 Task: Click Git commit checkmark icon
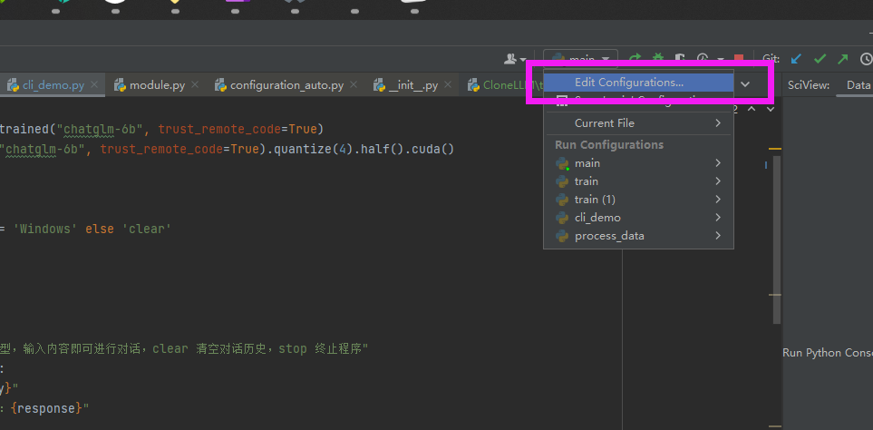(x=820, y=58)
